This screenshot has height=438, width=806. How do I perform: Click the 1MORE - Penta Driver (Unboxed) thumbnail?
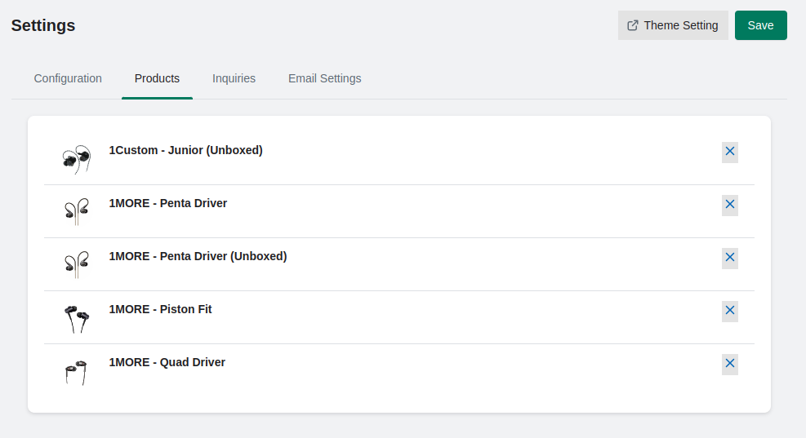(x=76, y=264)
